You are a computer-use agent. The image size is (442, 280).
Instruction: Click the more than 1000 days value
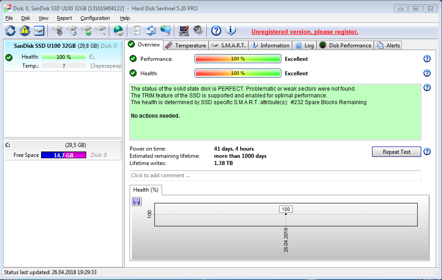tap(240, 156)
